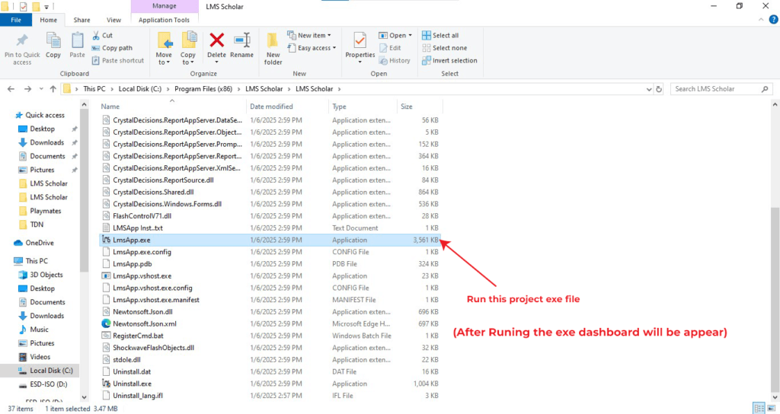Open the Easy access dropdown
The width and height of the screenshot is (780, 414).
pyautogui.click(x=312, y=48)
